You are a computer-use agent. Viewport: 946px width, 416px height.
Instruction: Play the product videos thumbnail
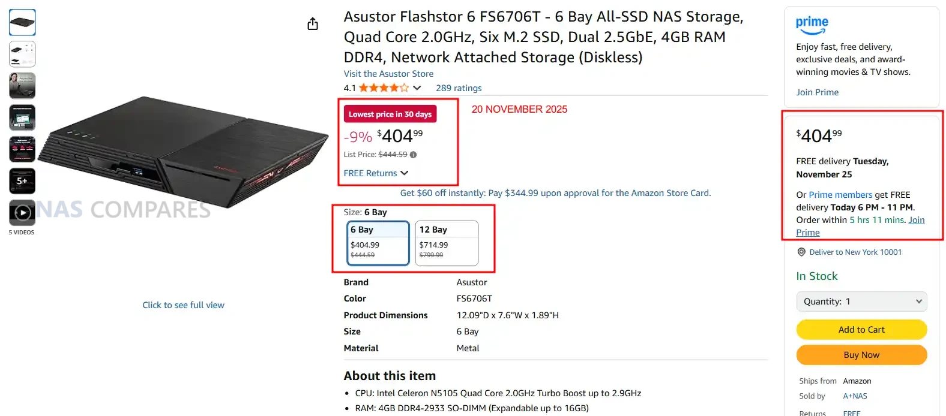22,213
